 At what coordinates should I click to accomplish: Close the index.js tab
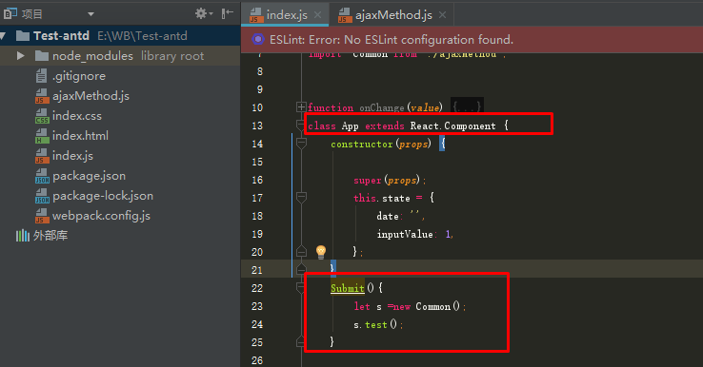click(318, 15)
